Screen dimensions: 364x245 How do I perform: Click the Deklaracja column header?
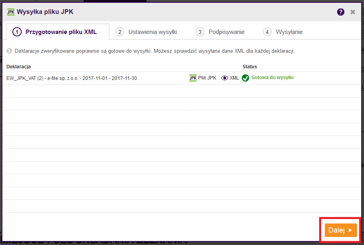[x=19, y=66]
